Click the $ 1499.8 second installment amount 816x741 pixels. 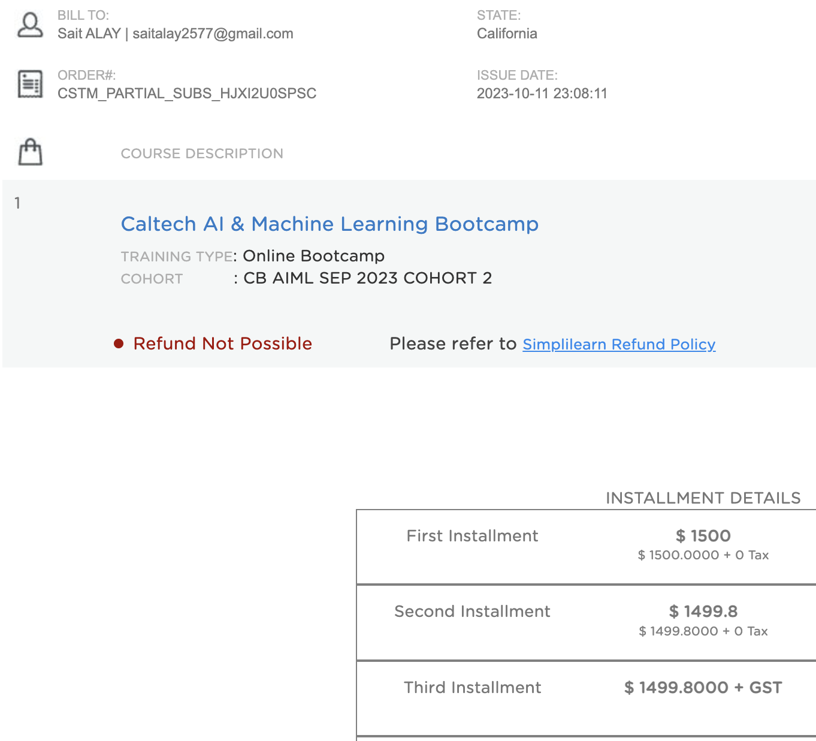[703, 612]
